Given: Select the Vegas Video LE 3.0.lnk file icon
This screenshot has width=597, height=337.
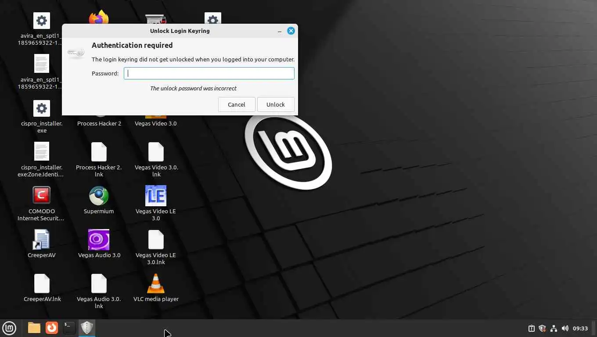Looking at the screenshot, I should (156, 240).
